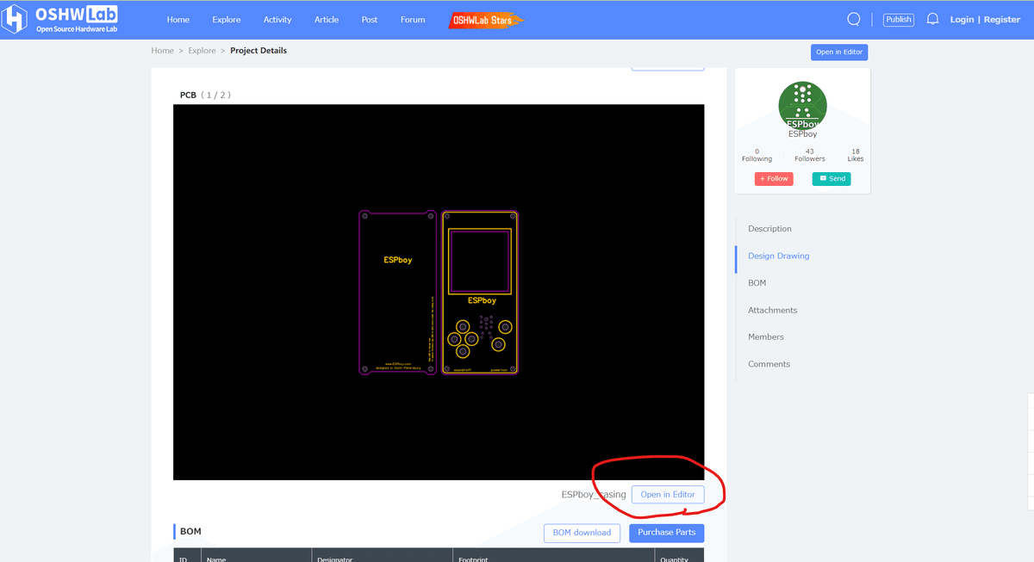Click the 18 Likes count
Viewport: 1034px width, 562px height.
856,155
